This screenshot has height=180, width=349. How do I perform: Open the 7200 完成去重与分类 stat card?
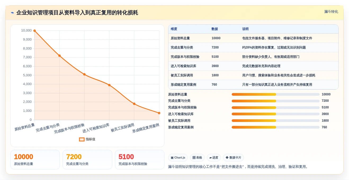[x=87, y=160]
